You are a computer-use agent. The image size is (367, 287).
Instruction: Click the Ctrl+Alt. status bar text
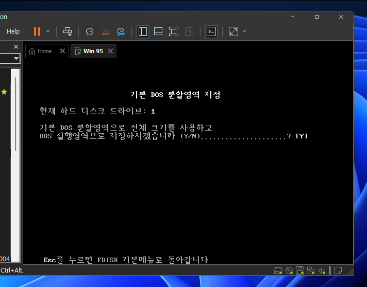tap(12, 270)
